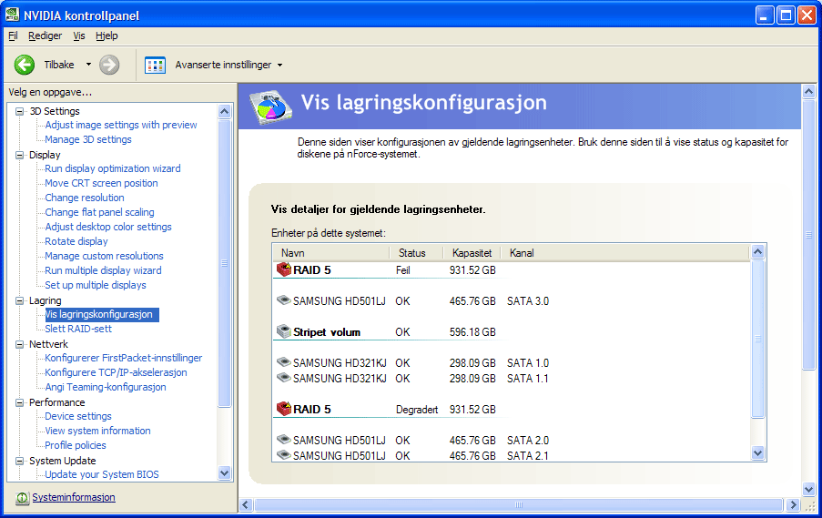822x518 pixels.
Task: Click the Systeminformasjon link
Action: click(74, 497)
